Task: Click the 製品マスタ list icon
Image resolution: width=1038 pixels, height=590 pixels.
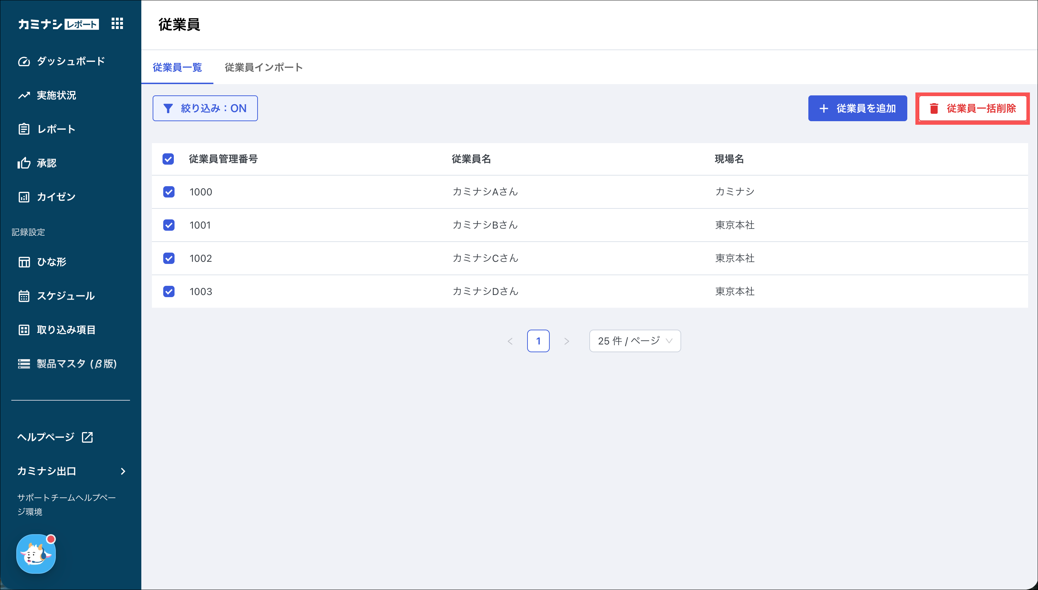Action: click(x=24, y=364)
